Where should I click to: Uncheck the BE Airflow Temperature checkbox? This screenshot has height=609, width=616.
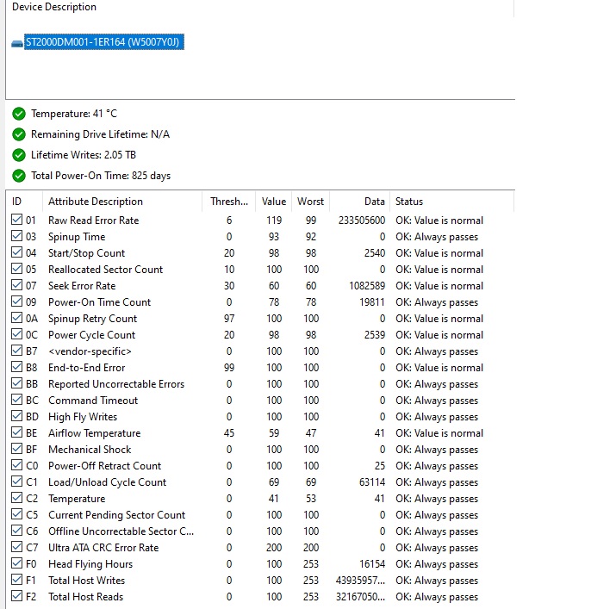tap(16, 432)
